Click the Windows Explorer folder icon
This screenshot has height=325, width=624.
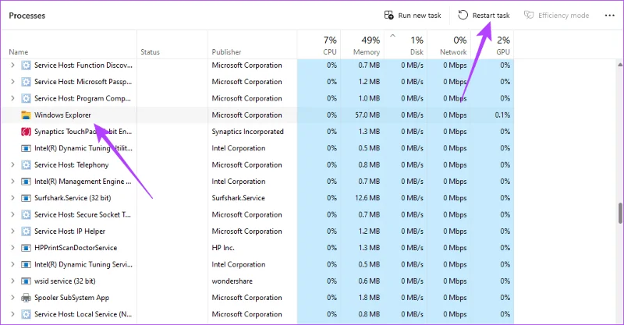click(26, 115)
